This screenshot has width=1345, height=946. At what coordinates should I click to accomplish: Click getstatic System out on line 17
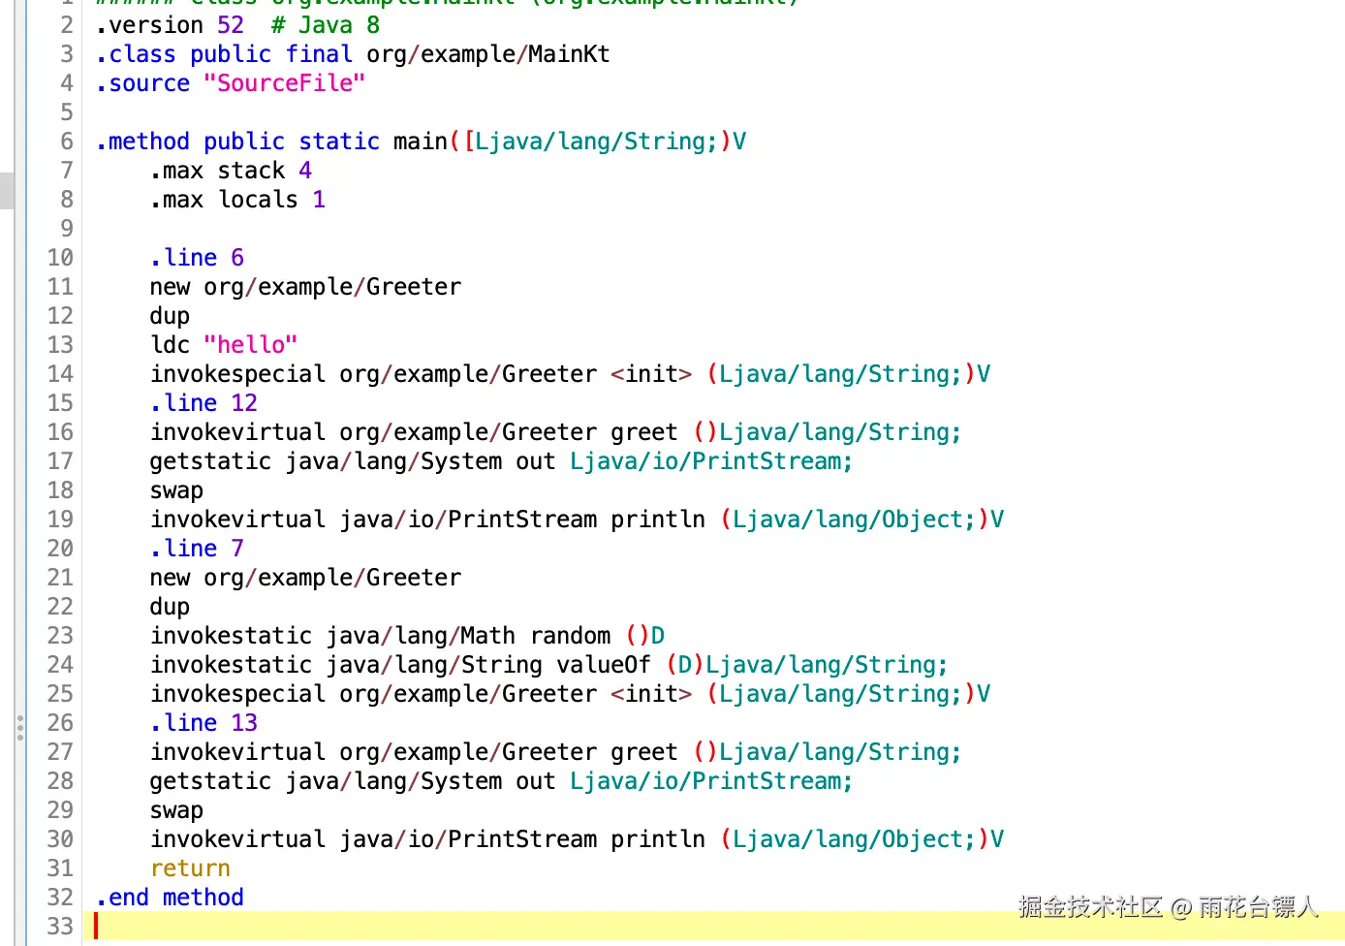[502, 461]
